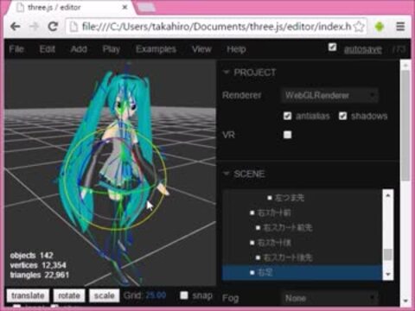Open the Fog None dropdown
This screenshot has width=415, height=311.
329,298
